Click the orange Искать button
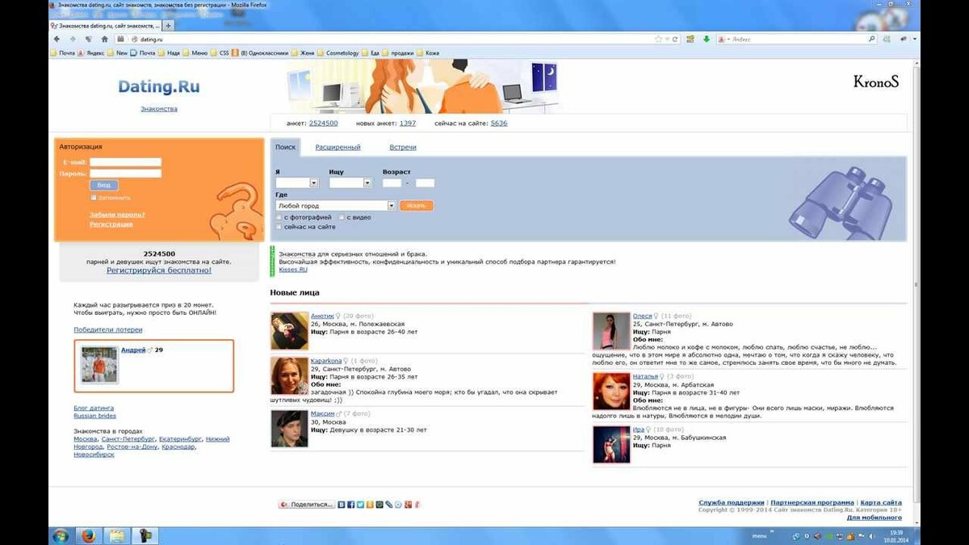The image size is (969, 545). [x=416, y=206]
